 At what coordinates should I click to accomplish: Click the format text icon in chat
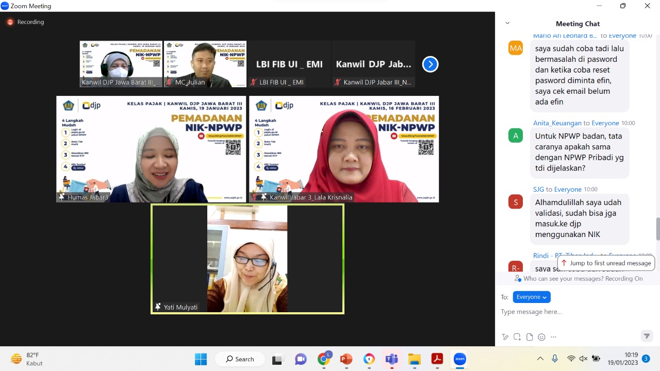505,337
